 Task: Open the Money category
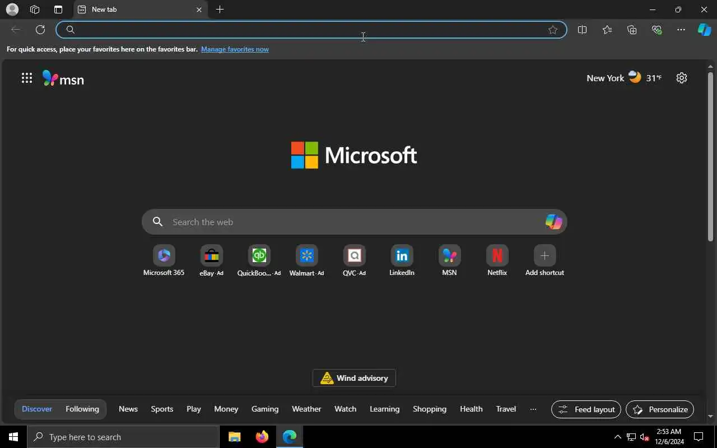[226, 409]
